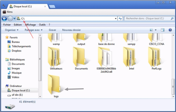Toggle the preview pane icon
This screenshot has height=112, width=176.
pyautogui.click(x=163, y=30)
